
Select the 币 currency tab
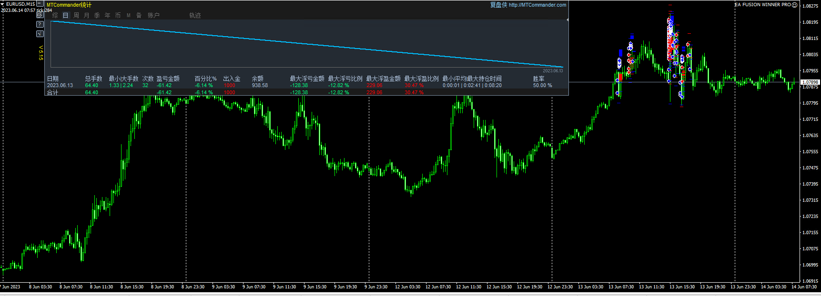click(118, 16)
